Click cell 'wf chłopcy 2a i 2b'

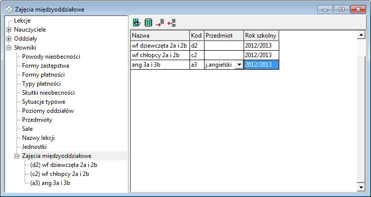[x=160, y=55]
